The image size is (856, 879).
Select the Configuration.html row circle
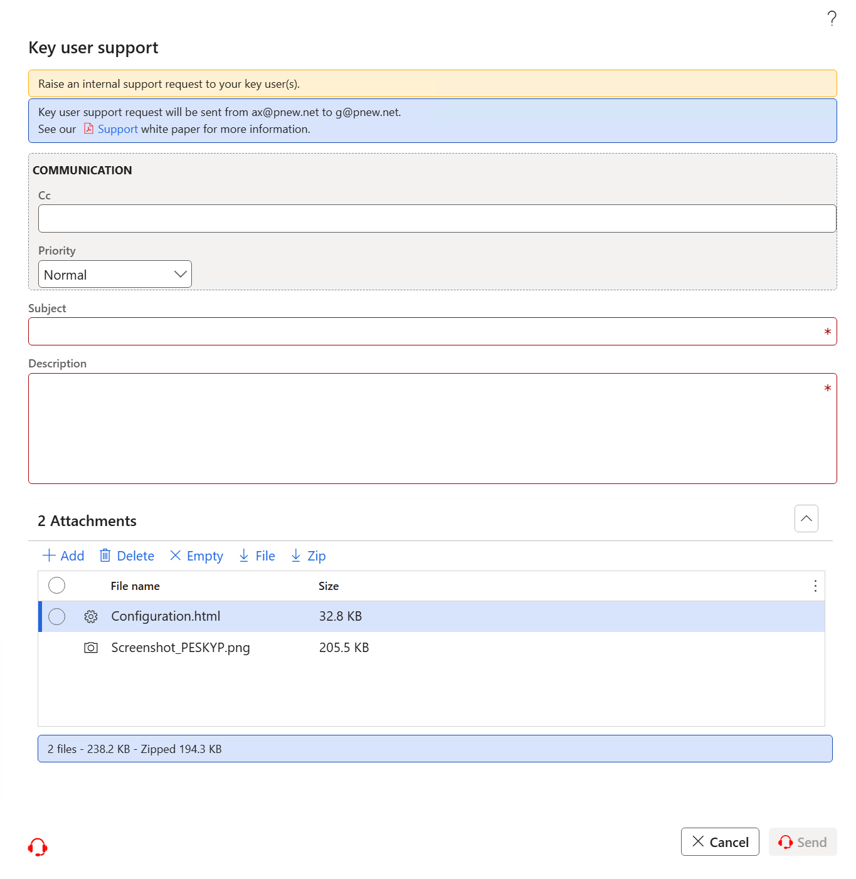click(57, 617)
